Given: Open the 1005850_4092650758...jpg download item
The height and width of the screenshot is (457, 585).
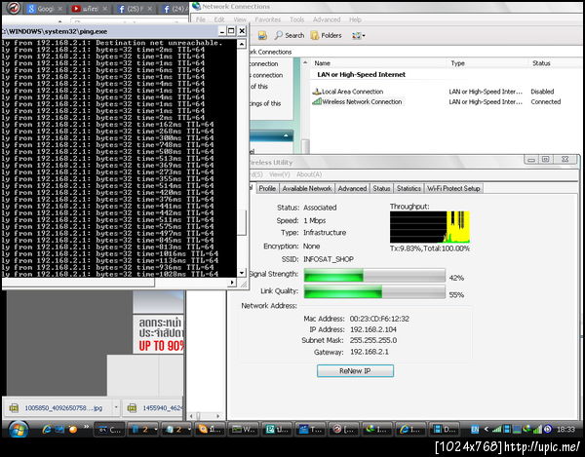Looking at the screenshot, I should click(59, 408).
